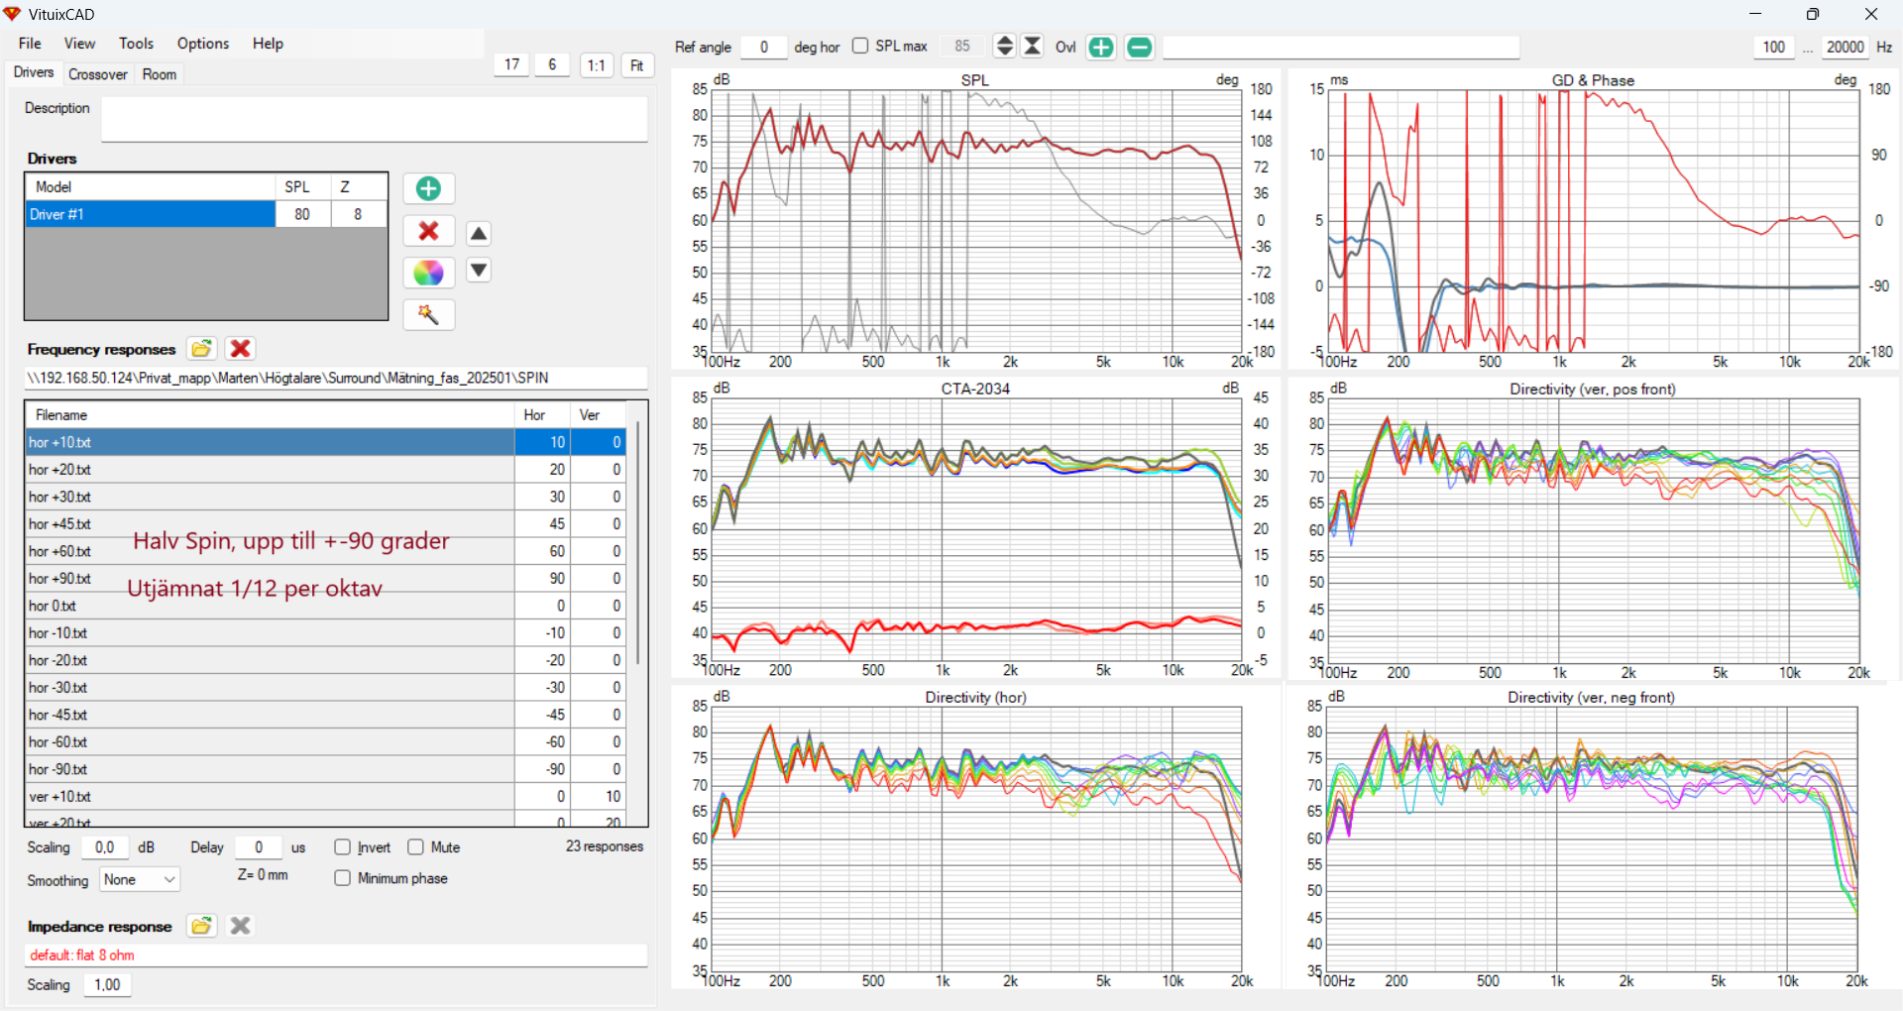Delete selected driver with red X
The image size is (1903, 1011).
click(428, 231)
